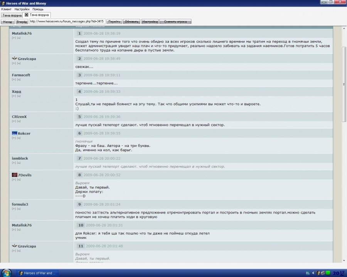Go back with the Назад button
The width and height of the screenshot is (347, 277).
pyautogui.click(x=8, y=22)
